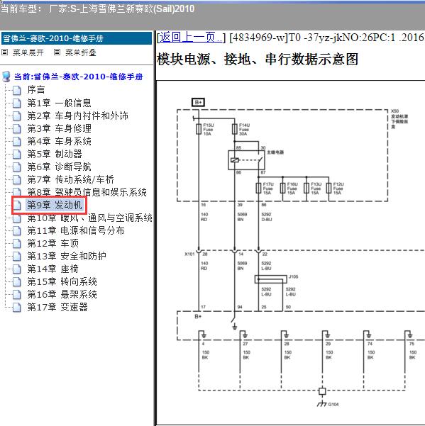Viewport: 425px width, 426px height.
Task: Open 第8章 驾驶员信息和娱乐系统
Action: (87, 192)
